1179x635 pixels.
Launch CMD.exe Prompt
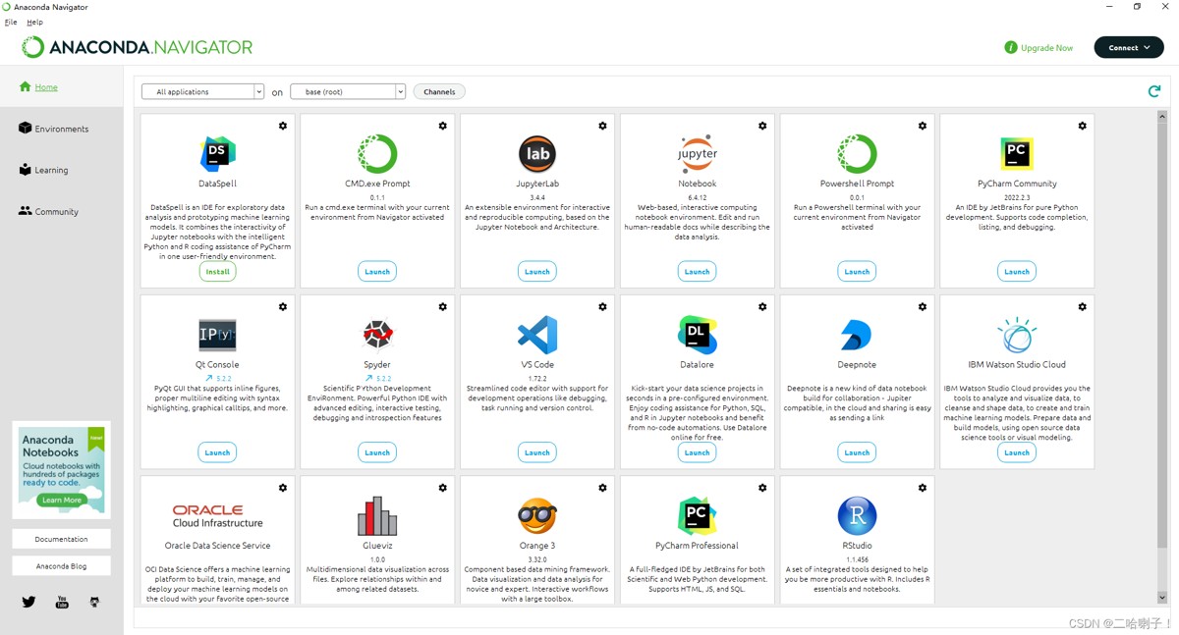click(377, 272)
